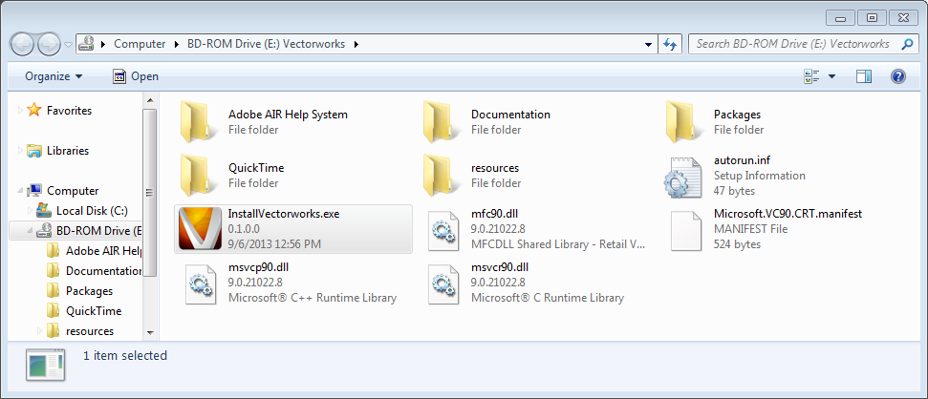Select the Microsoft.VC90.CRT.manifest file icon
928x399 pixels.
pyautogui.click(x=685, y=229)
